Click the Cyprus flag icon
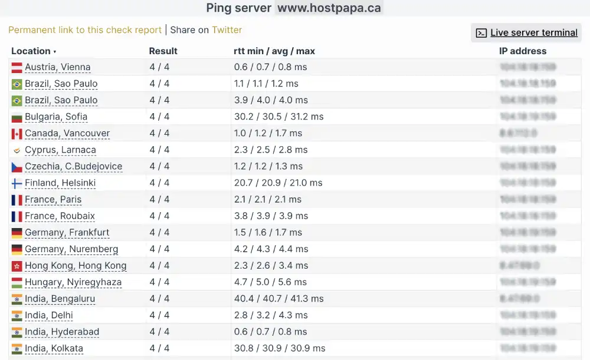The image size is (590, 360). pyautogui.click(x=17, y=150)
